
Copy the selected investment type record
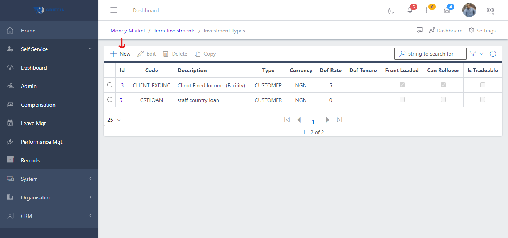click(205, 53)
